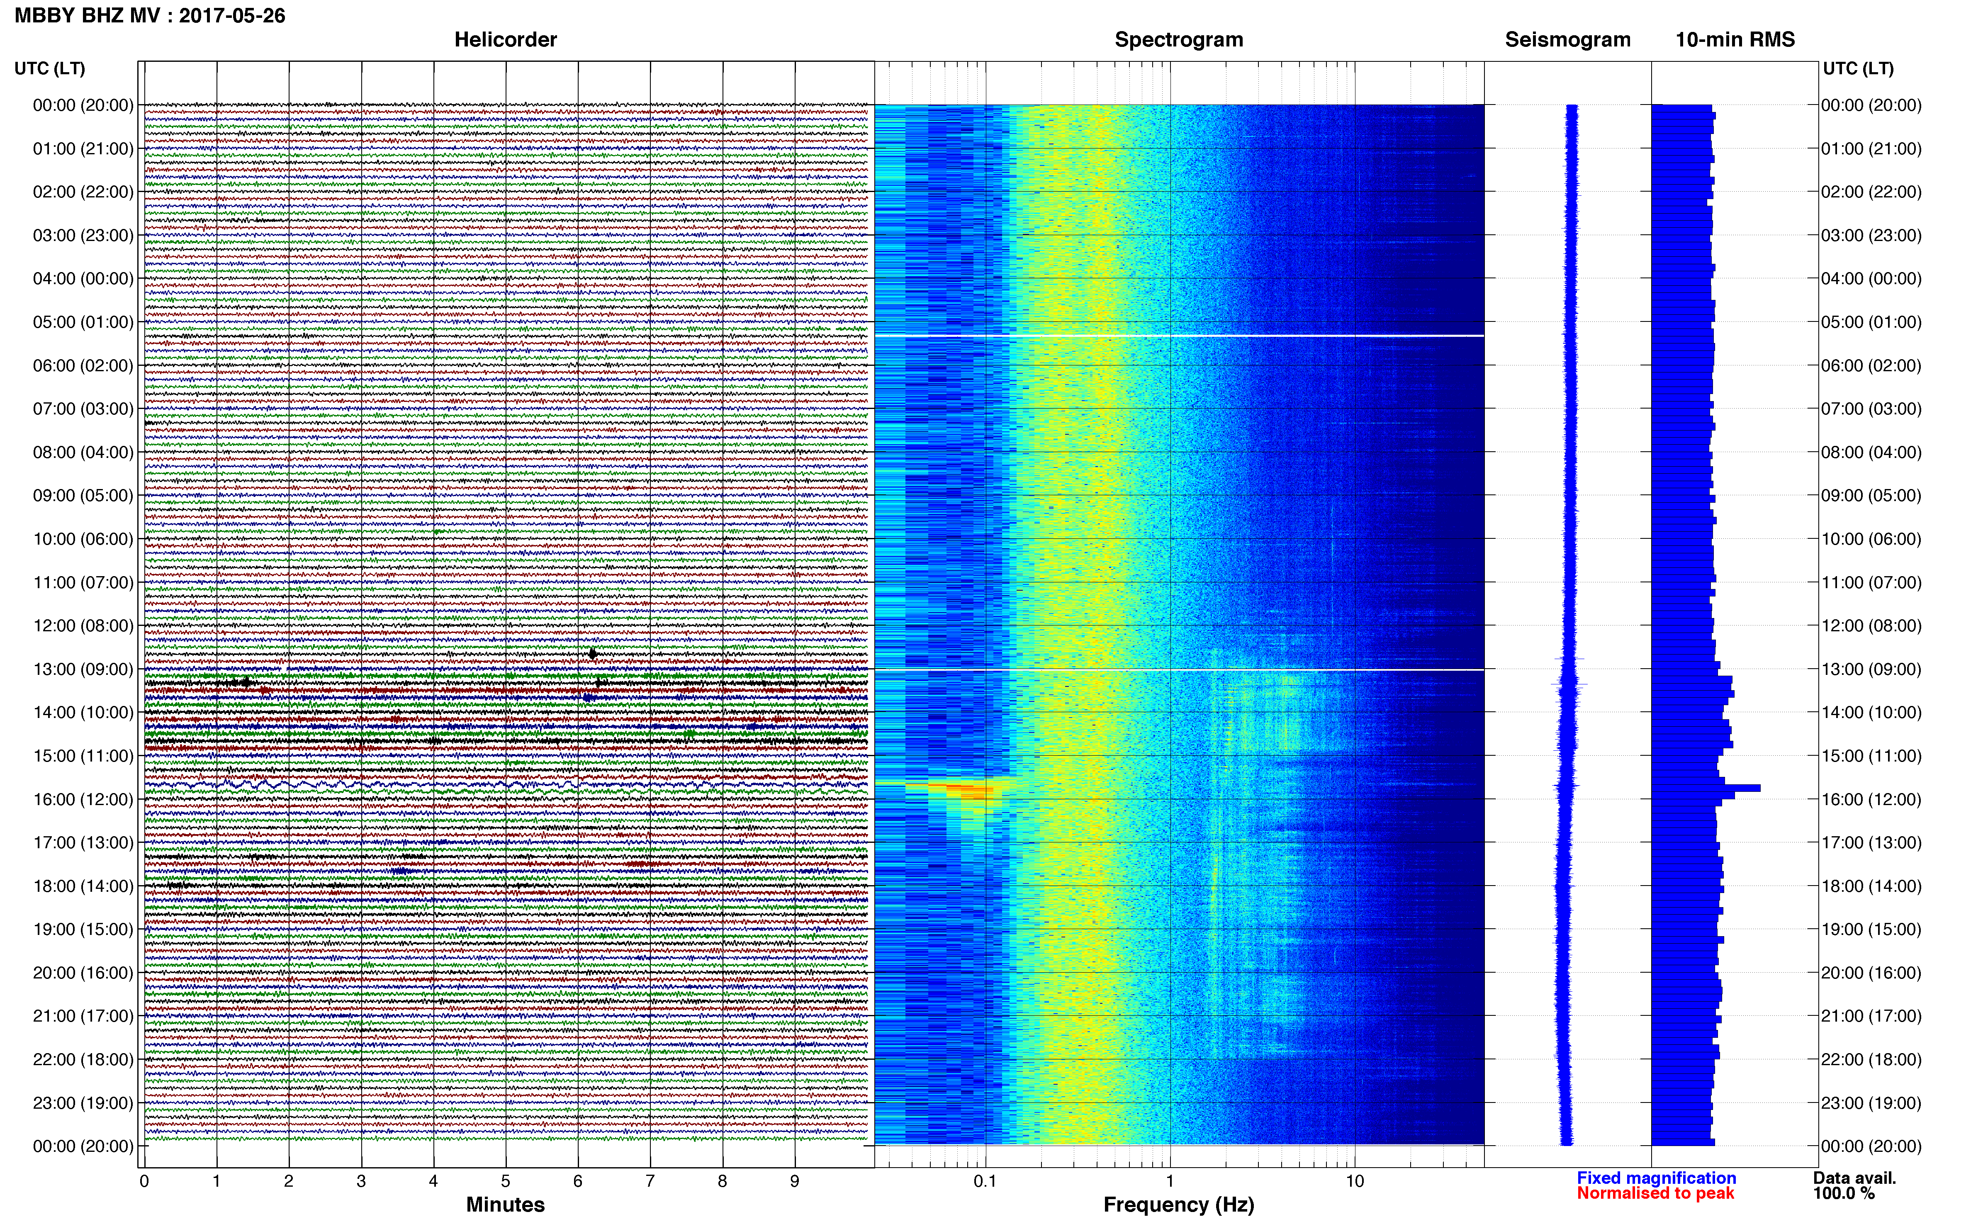
Task: Click the "Spectrogram" panel heading
Action: click(1178, 40)
